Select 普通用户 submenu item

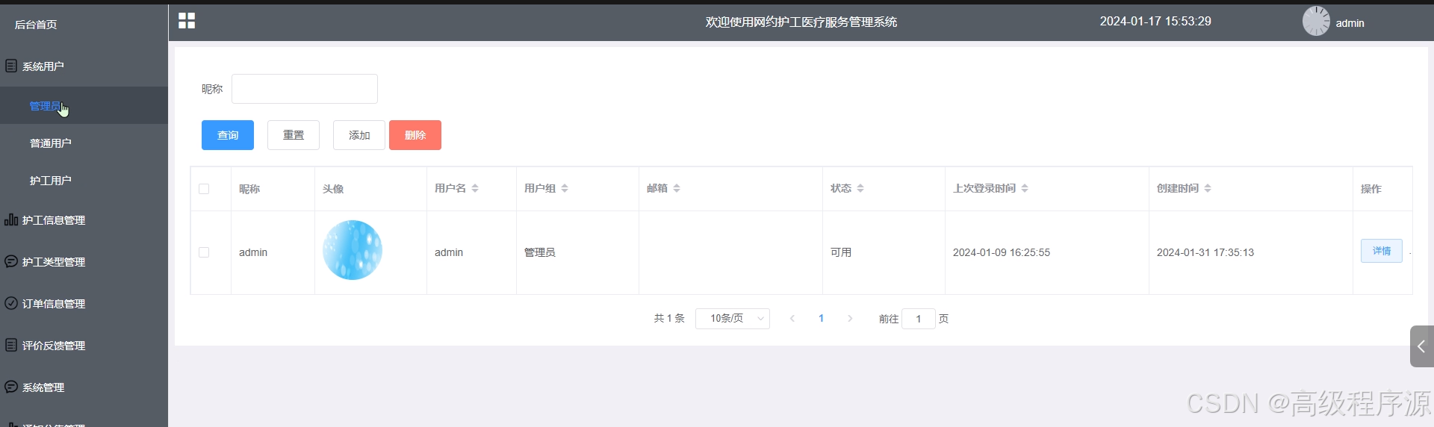pyautogui.click(x=84, y=143)
